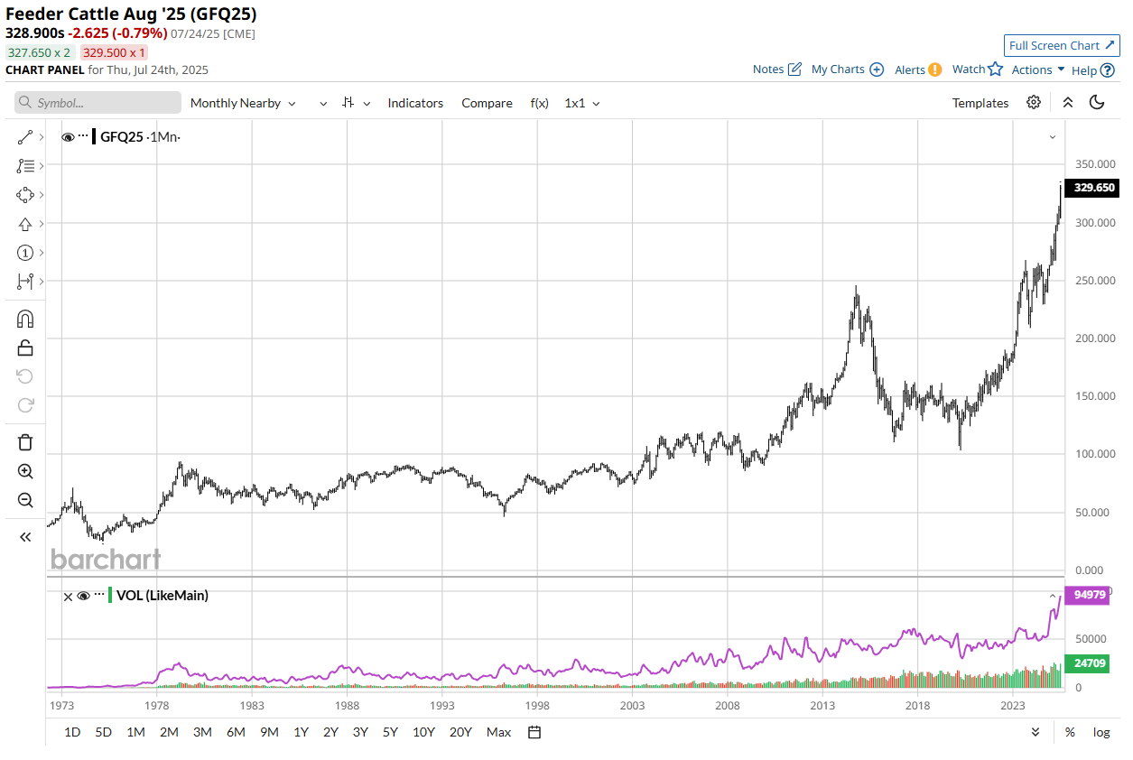Hide the VOL indicator with its eye icon
Image resolution: width=1133 pixels, height=760 pixels.
(x=83, y=596)
